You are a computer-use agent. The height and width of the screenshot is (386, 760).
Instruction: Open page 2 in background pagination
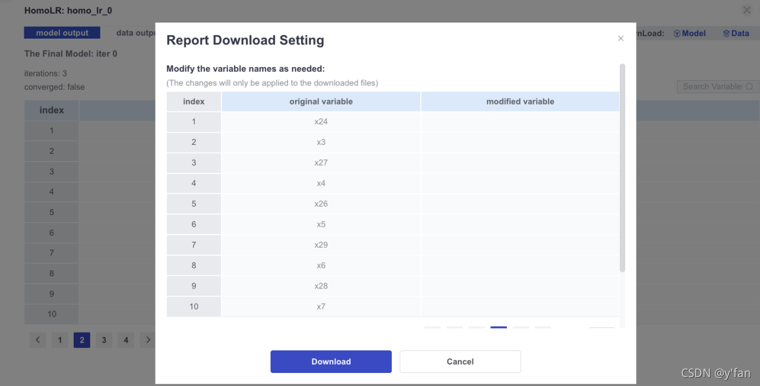pos(82,340)
